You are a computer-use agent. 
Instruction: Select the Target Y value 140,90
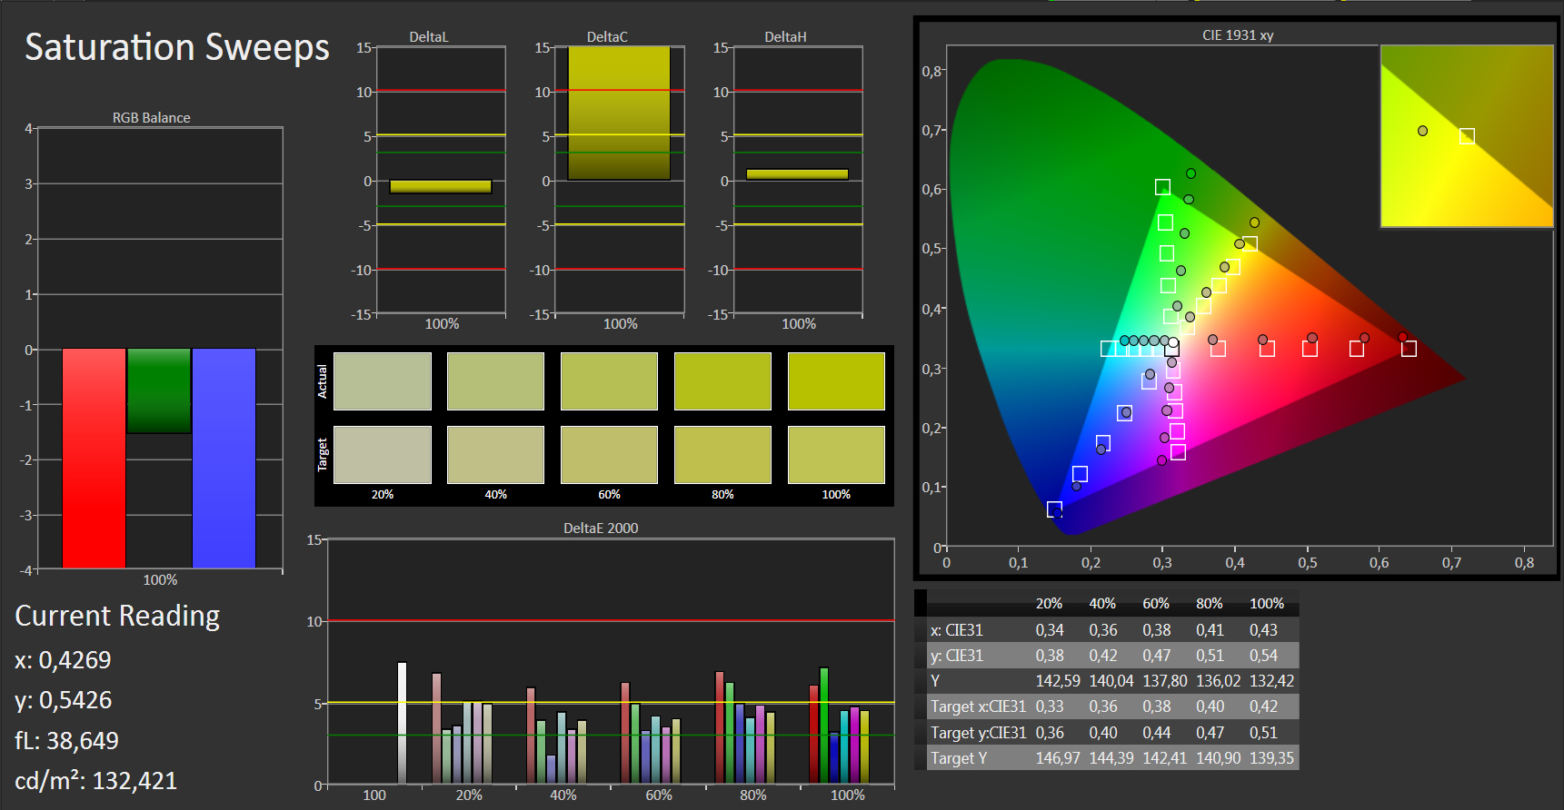[x=1219, y=758]
